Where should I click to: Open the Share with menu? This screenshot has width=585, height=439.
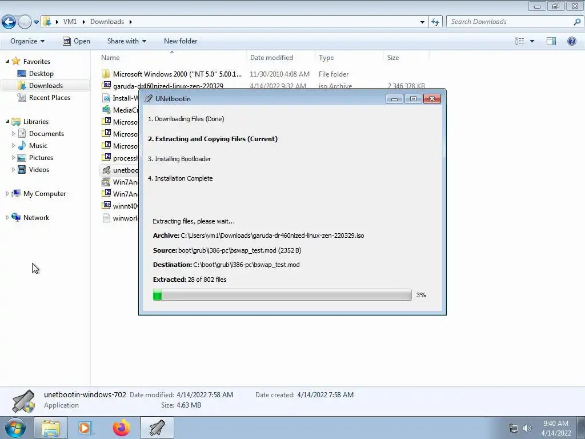coord(126,41)
